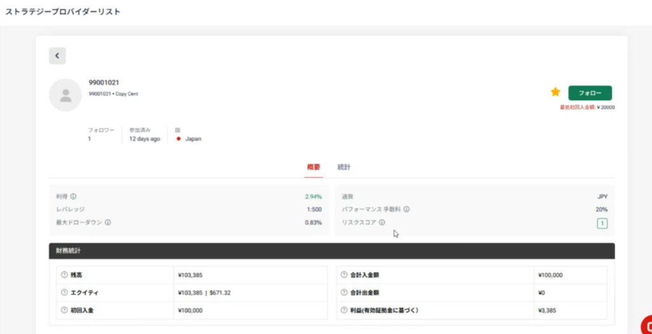Click the help icon for 残高
This screenshot has width=652, height=334.
(x=64, y=275)
